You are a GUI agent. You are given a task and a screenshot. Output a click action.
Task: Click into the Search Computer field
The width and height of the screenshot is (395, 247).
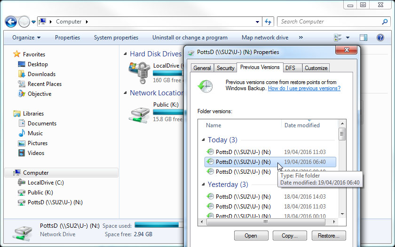click(x=333, y=22)
